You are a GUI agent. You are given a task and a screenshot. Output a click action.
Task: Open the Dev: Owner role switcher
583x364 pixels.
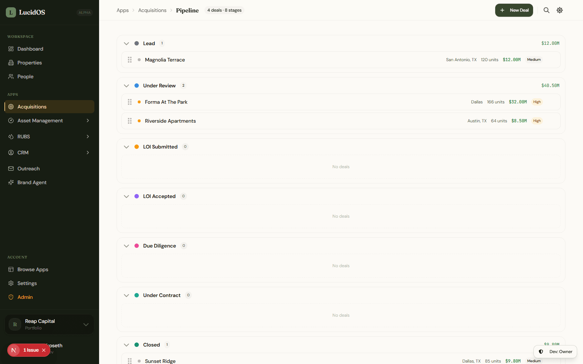[x=555, y=352]
